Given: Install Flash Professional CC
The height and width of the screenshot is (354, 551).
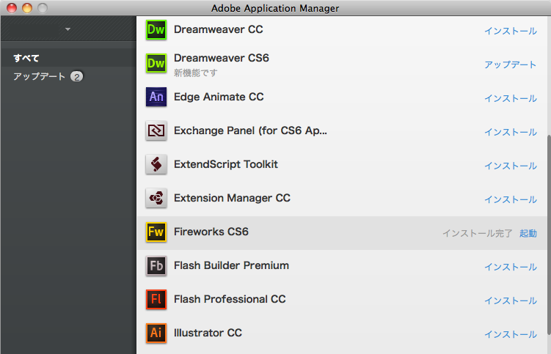Looking at the screenshot, I should [511, 300].
